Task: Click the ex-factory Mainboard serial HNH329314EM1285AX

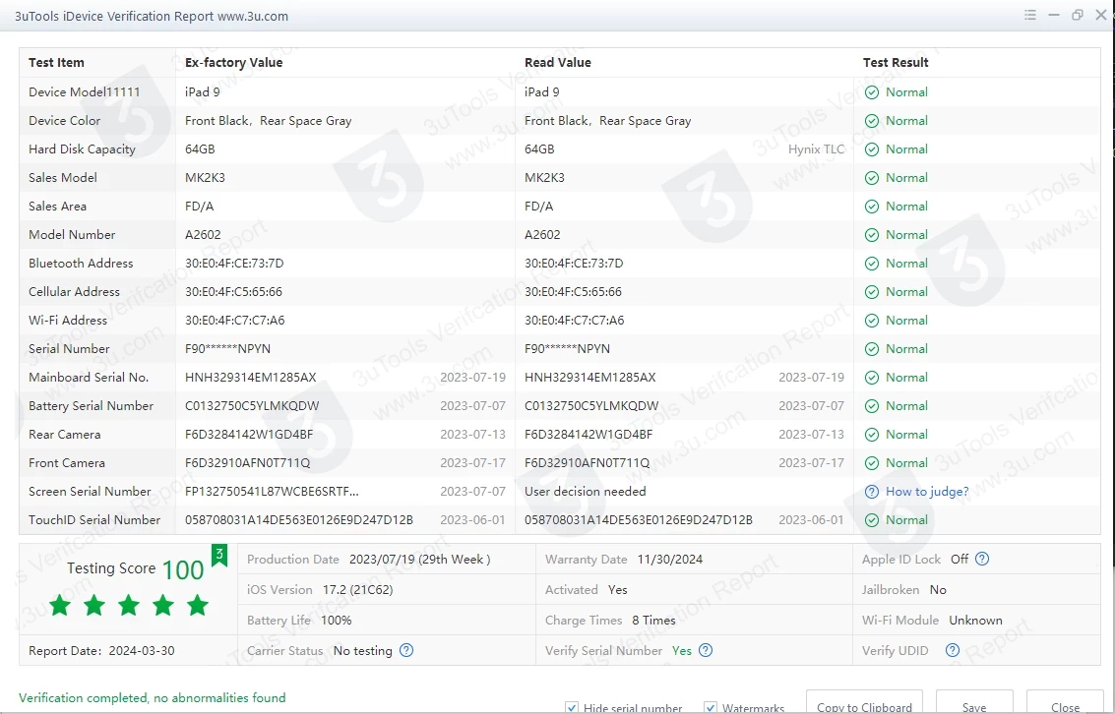Action: click(250, 378)
